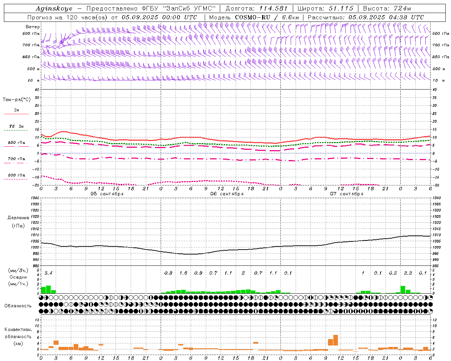
Task: Click the 'Конвективн.' convective cloud label
Action: 18,330
